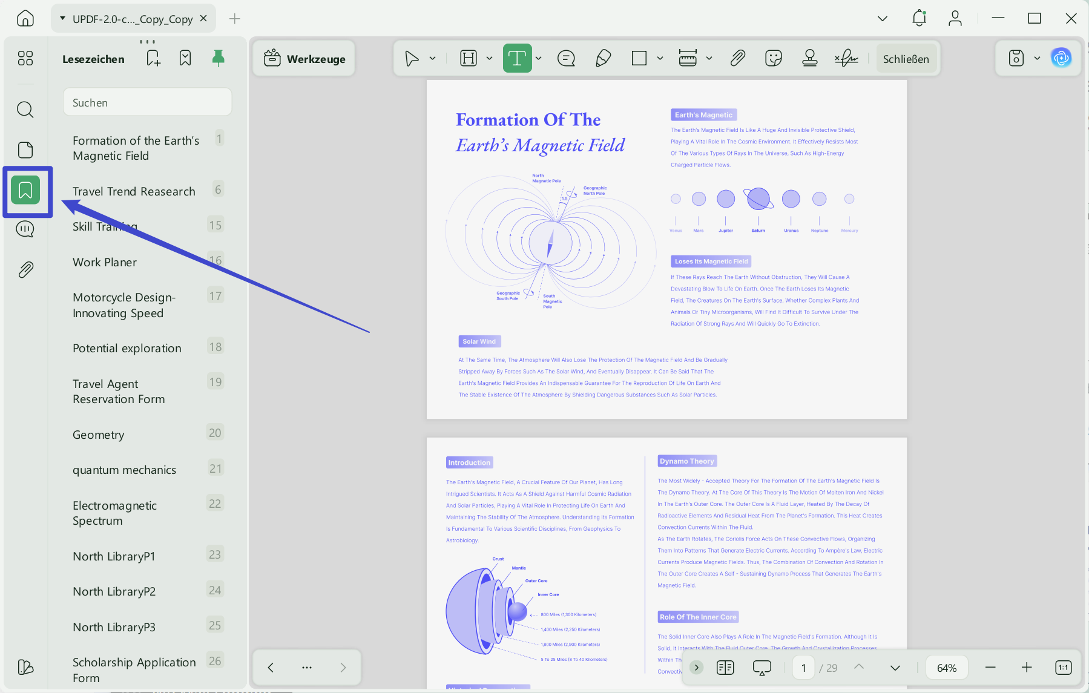Expand the pointer tool dropdown
This screenshot has width=1089, height=693.
click(432, 59)
